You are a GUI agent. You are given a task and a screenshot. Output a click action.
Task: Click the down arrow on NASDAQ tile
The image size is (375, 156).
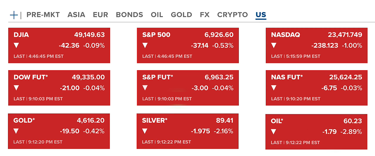(x=274, y=45)
